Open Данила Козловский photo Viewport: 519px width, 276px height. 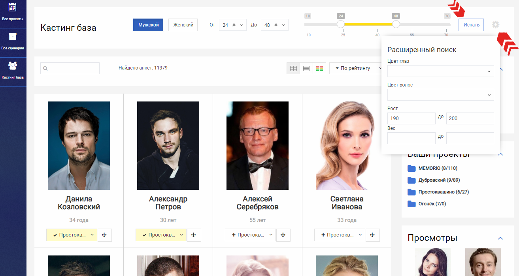(79, 146)
